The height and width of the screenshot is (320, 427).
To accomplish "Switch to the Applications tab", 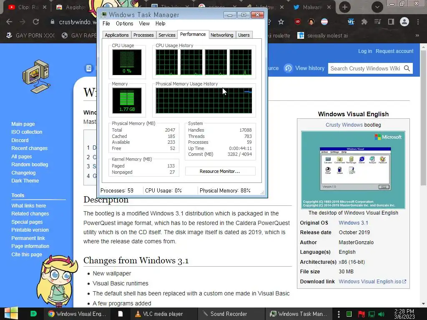I will [117, 35].
